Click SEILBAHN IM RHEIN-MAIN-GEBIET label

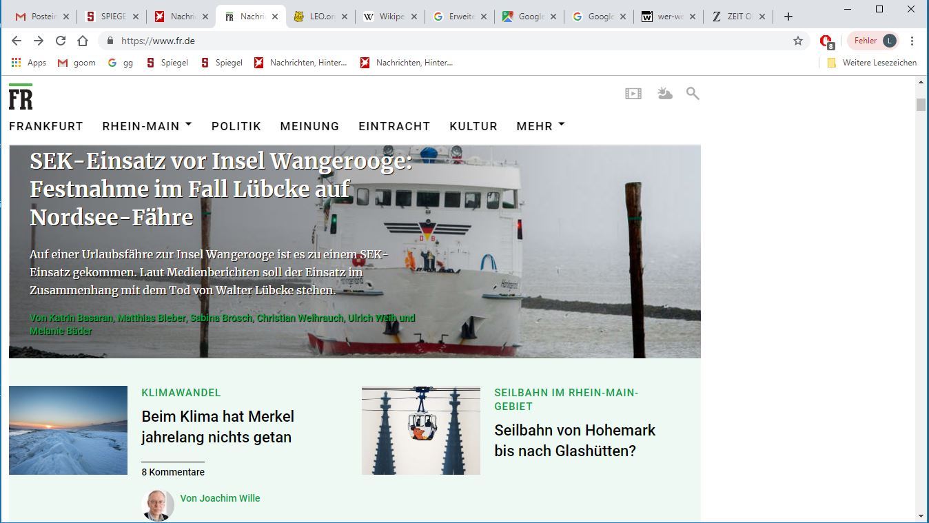coord(566,400)
